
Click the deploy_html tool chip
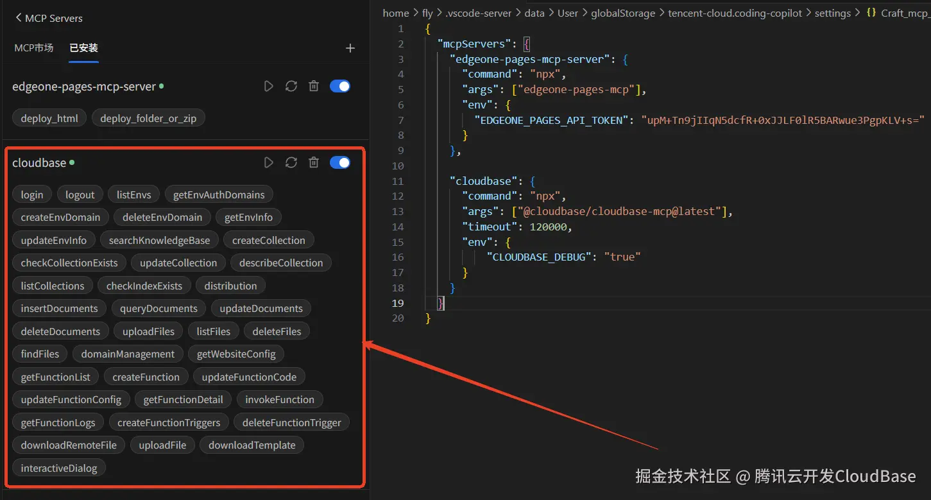coord(49,118)
